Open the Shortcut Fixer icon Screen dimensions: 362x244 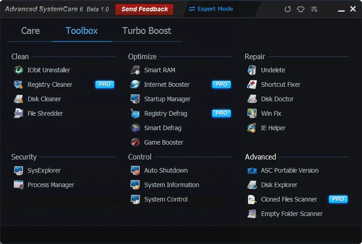click(x=252, y=84)
